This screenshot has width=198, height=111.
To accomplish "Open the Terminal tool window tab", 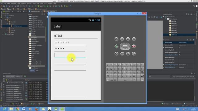I will coord(6,104).
